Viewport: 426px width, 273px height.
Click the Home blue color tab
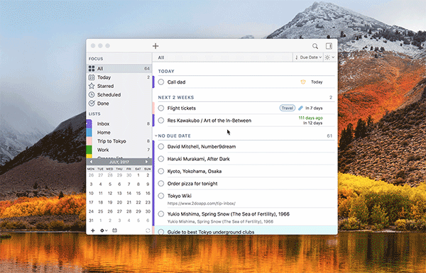coord(89,133)
